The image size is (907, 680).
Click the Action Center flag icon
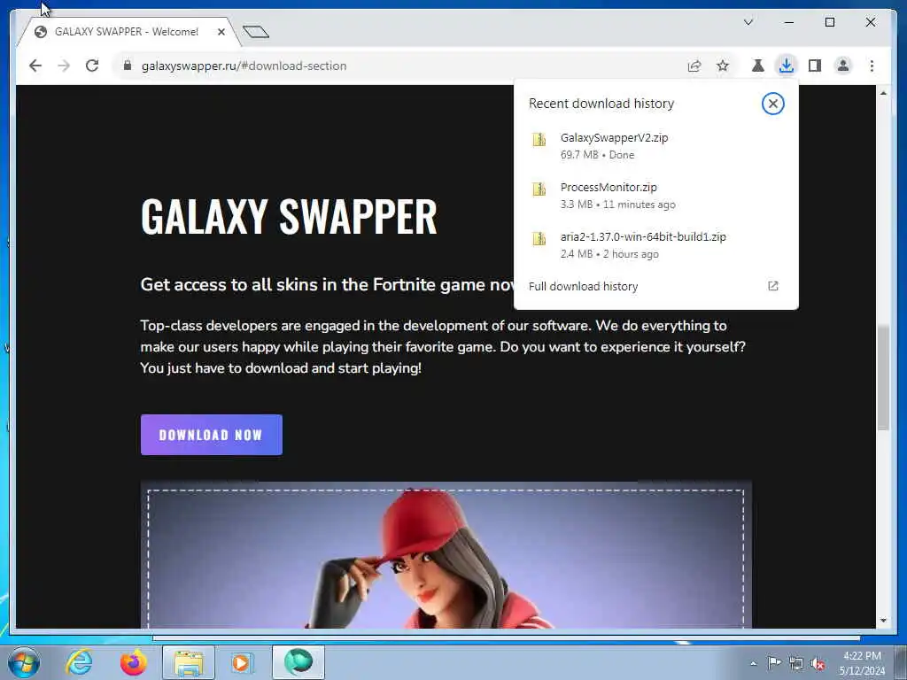(x=774, y=662)
